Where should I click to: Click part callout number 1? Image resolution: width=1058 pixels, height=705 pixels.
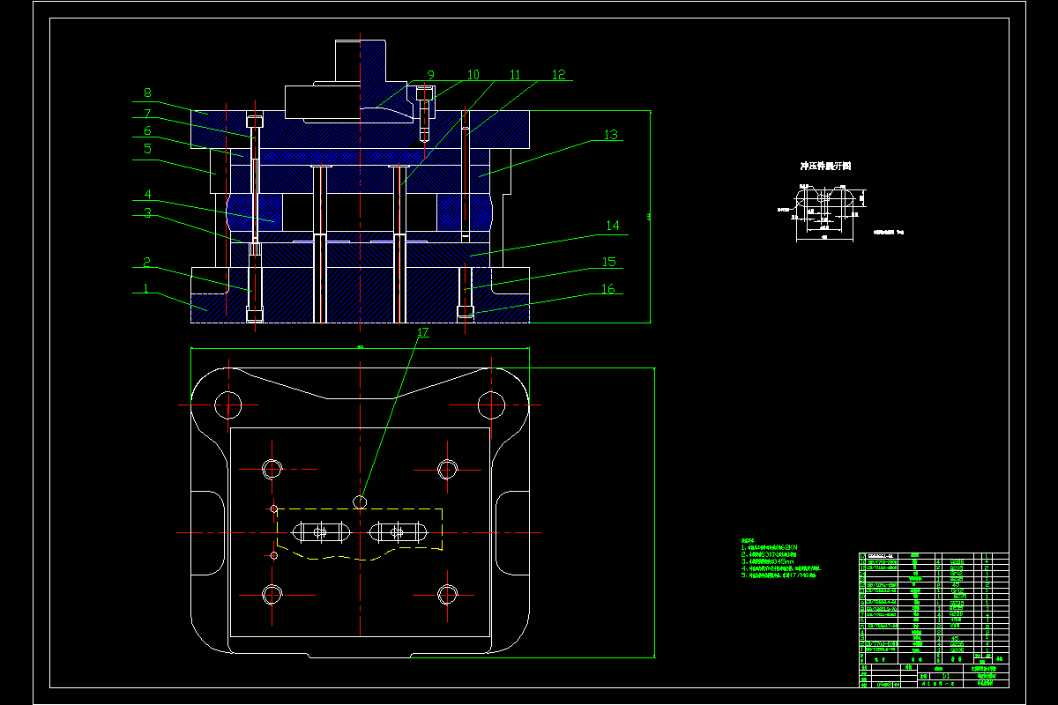147,288
